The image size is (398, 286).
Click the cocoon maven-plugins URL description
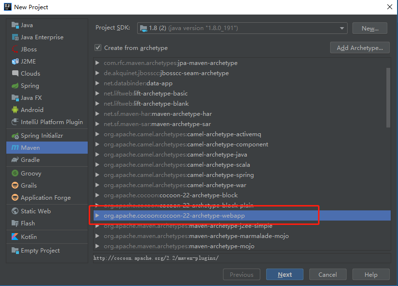tap(156, 258)
